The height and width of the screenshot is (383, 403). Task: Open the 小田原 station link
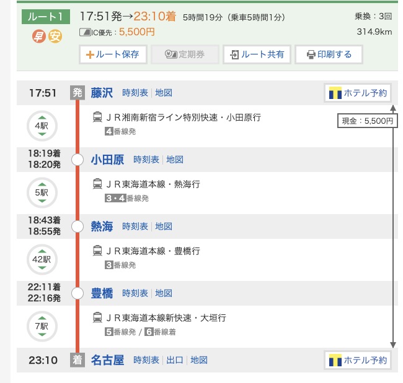(x=107, y=160)
